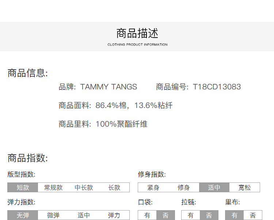Set 里布 to 有
The height and width of the screenshot is (220, 274).
click(x=234, y=215)
